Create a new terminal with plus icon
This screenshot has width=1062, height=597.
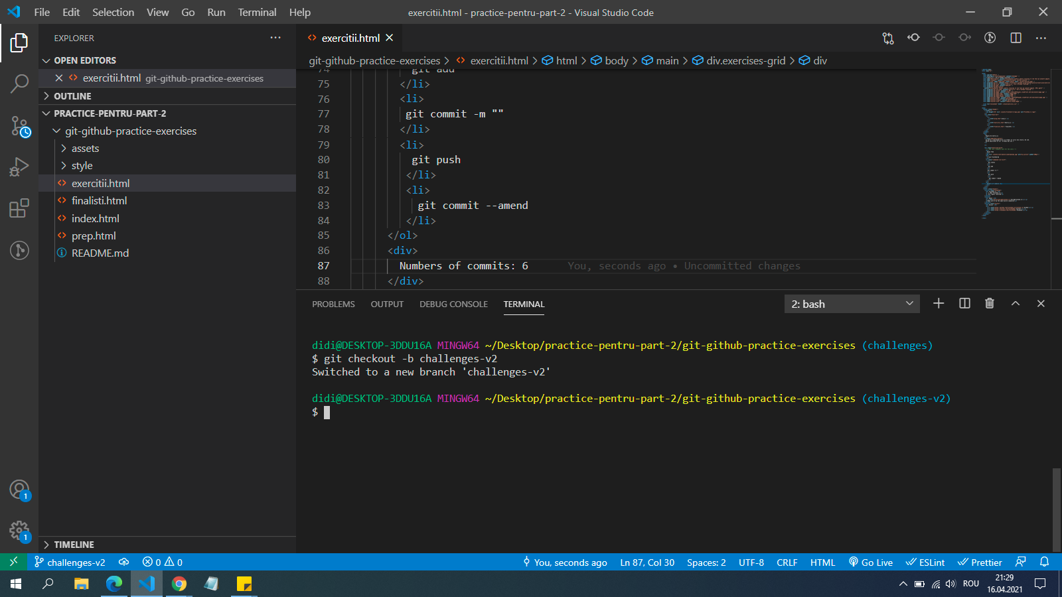tap(939, 303)
